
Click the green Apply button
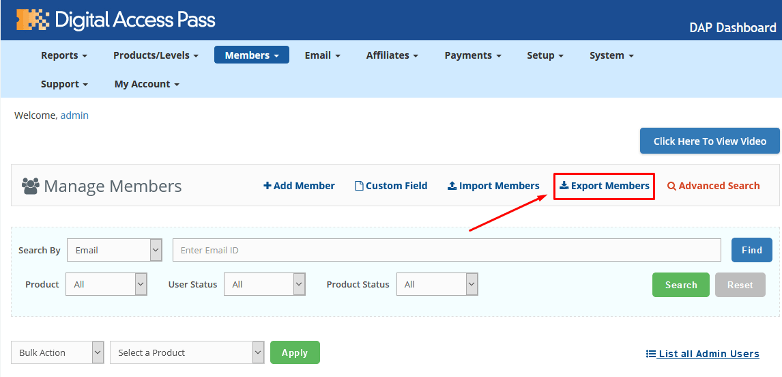pos(295,352)
